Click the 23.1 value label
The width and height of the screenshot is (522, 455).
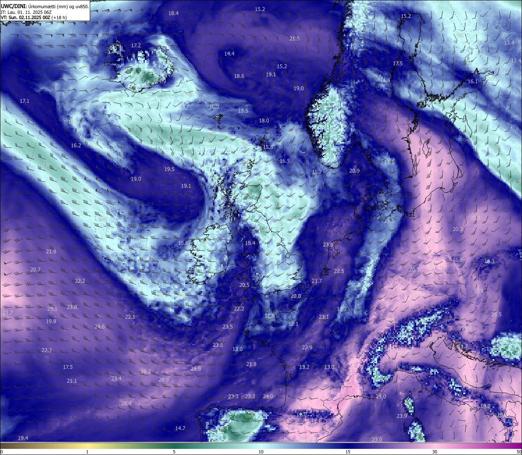[324, 317]
